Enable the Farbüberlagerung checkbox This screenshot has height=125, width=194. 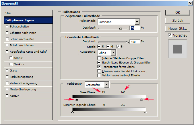point(7,77)
